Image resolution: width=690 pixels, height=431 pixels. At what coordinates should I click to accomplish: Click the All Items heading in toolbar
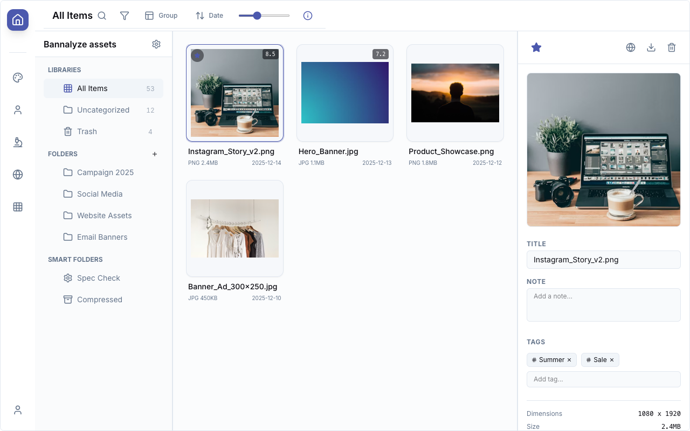(72, 16)
